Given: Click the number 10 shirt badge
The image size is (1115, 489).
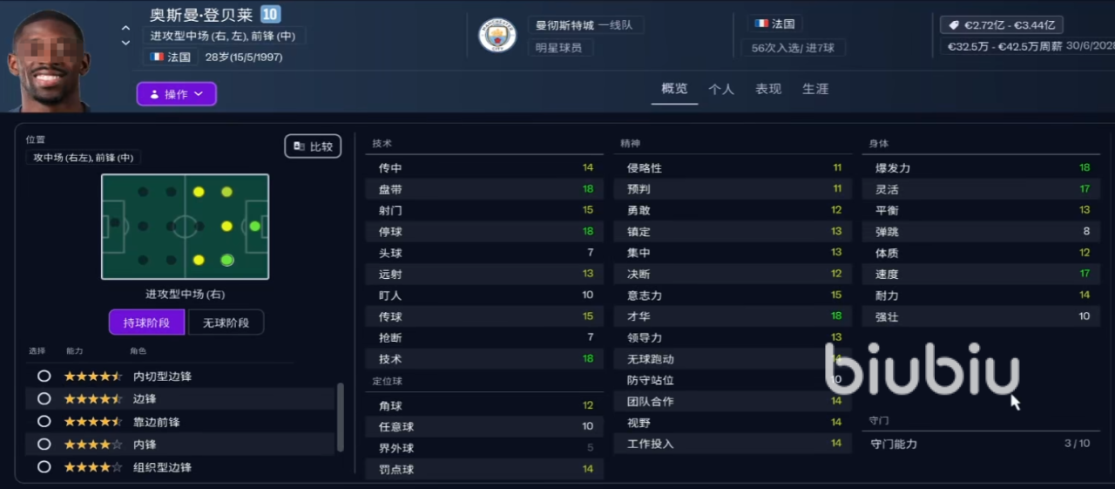Looking at the screenshot, I should point(270,14).
